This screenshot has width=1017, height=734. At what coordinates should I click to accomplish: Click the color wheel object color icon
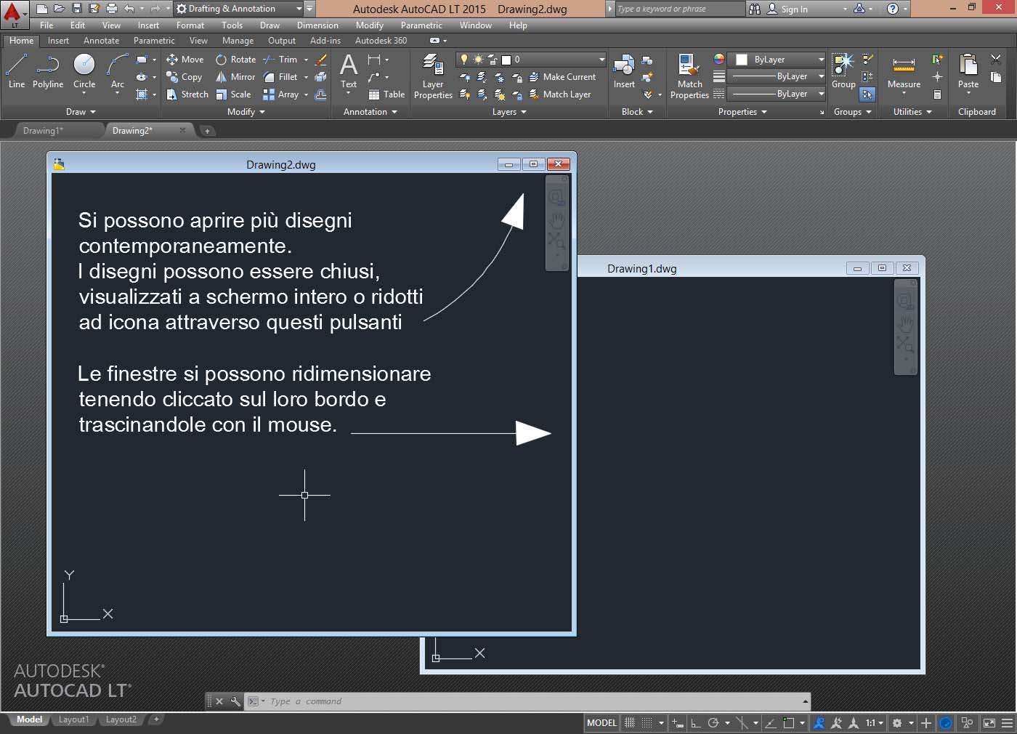719,60
